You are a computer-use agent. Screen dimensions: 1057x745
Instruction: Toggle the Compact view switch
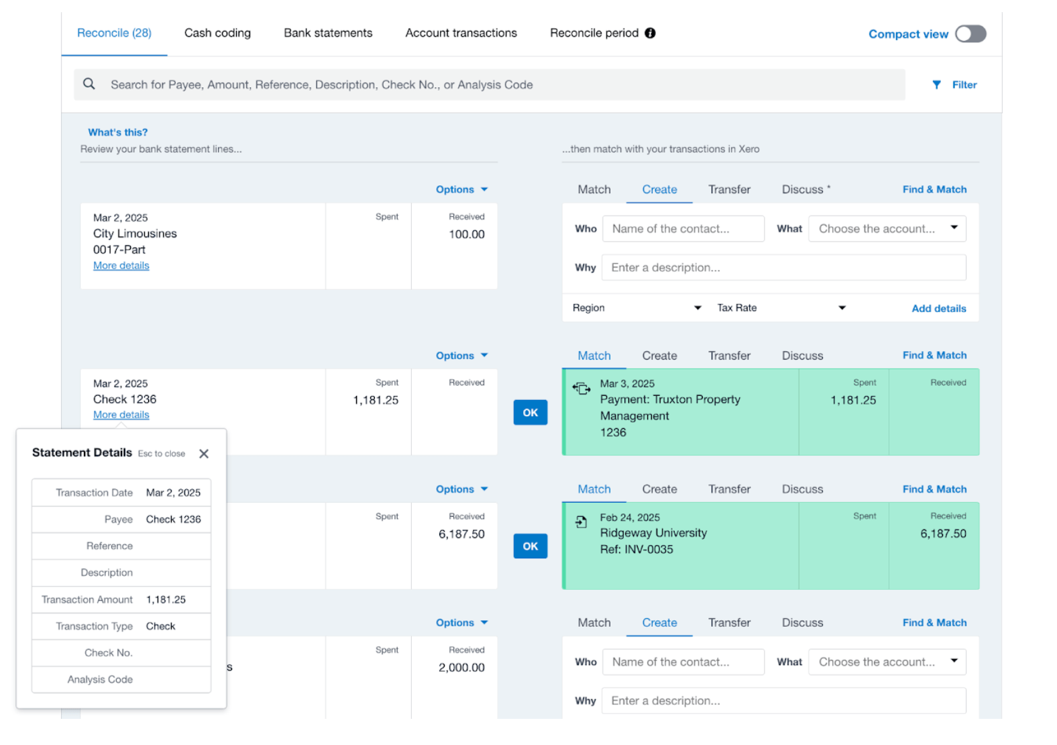(970, 34)
